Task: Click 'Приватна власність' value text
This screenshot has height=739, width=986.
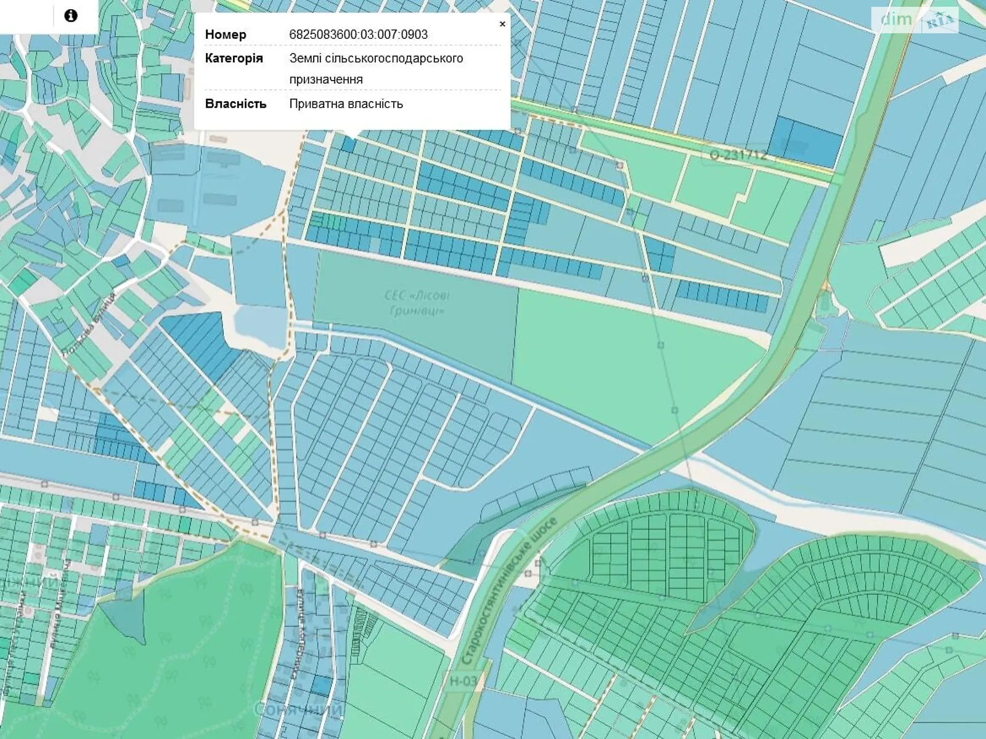Action: tap(346, 103)
